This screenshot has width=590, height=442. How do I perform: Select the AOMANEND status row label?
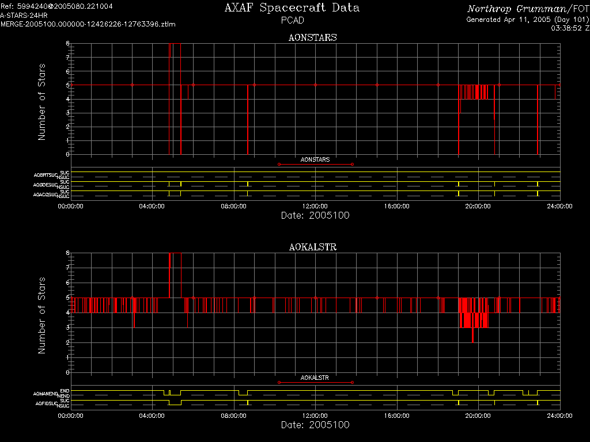tap(45, 394)
